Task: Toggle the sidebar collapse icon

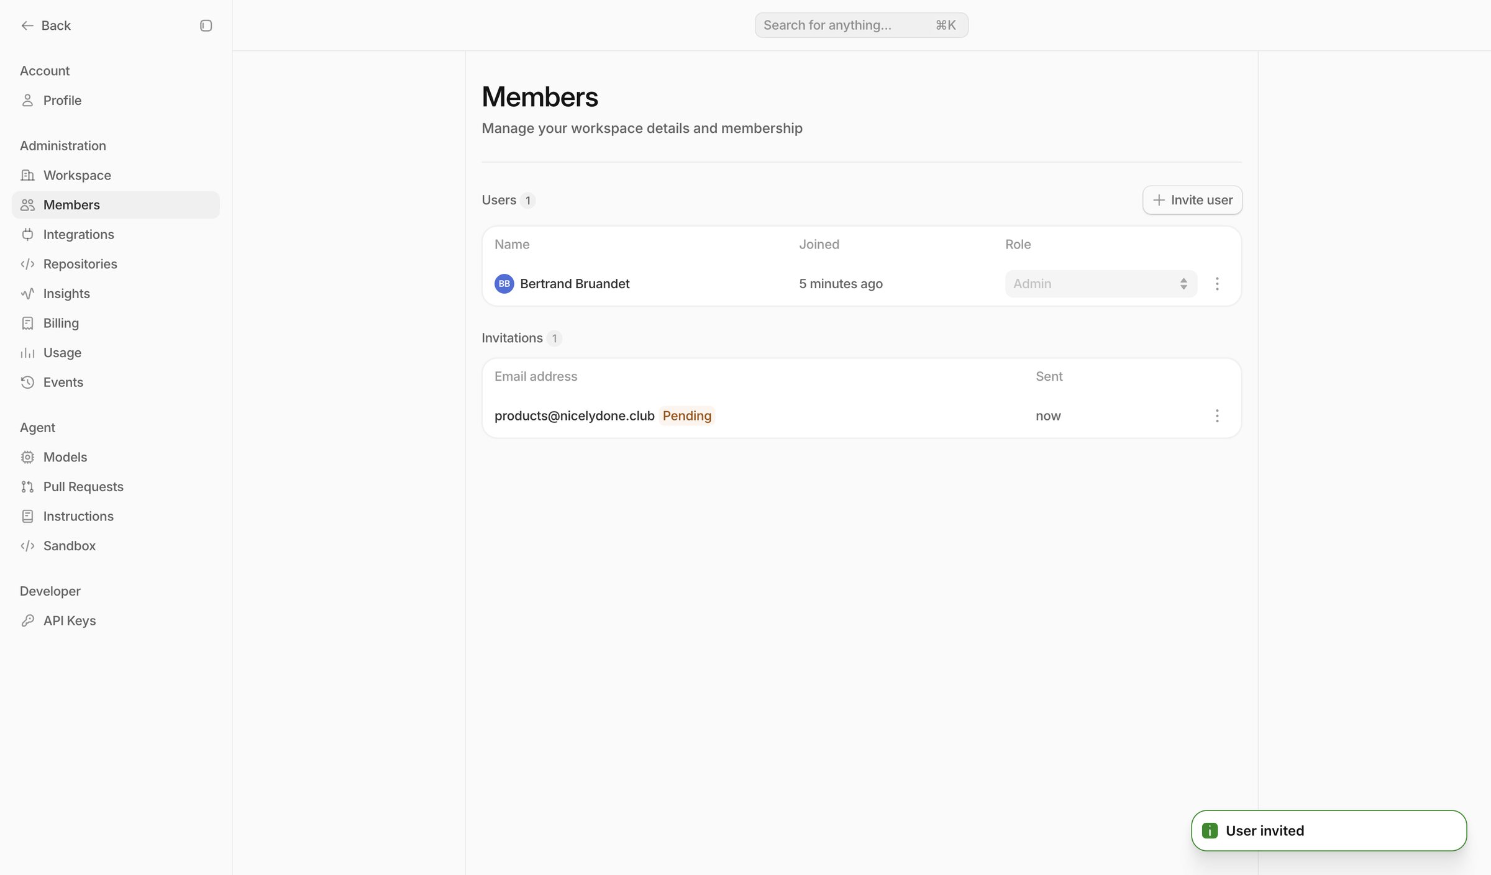Action: (x=206, y=25)
